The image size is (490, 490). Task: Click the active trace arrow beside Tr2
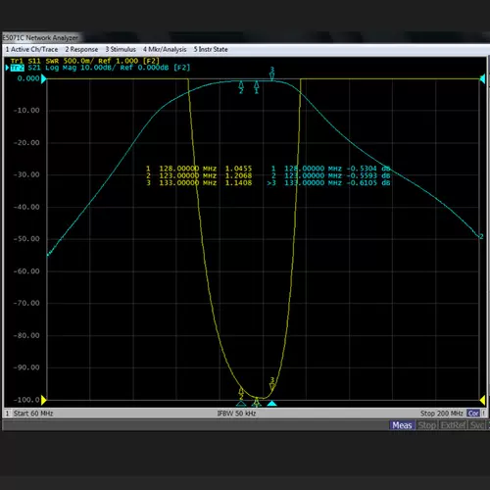tap(7, 68)
